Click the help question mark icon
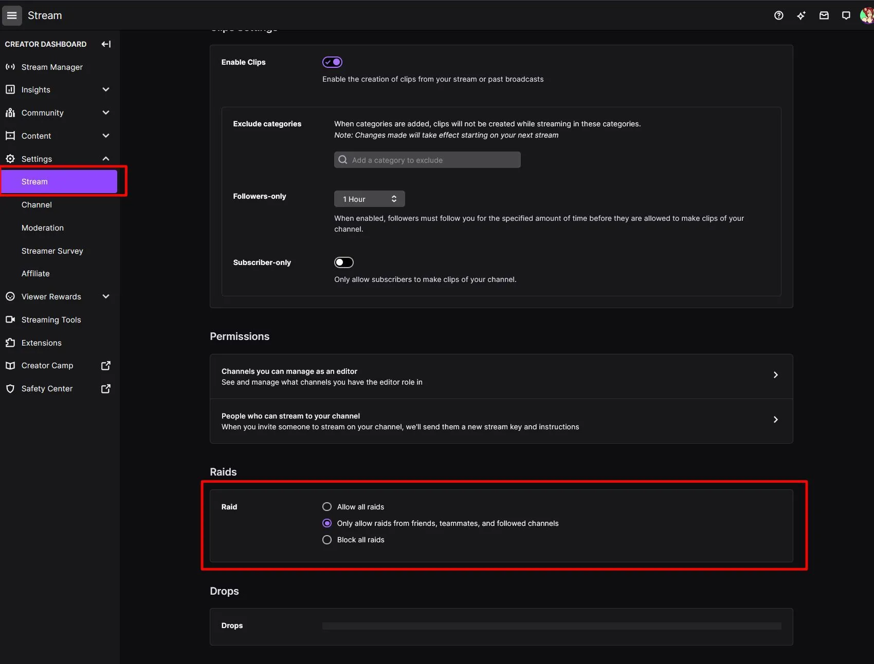The width and height of the screenshot is (874, 664). [x=778, y=15]
